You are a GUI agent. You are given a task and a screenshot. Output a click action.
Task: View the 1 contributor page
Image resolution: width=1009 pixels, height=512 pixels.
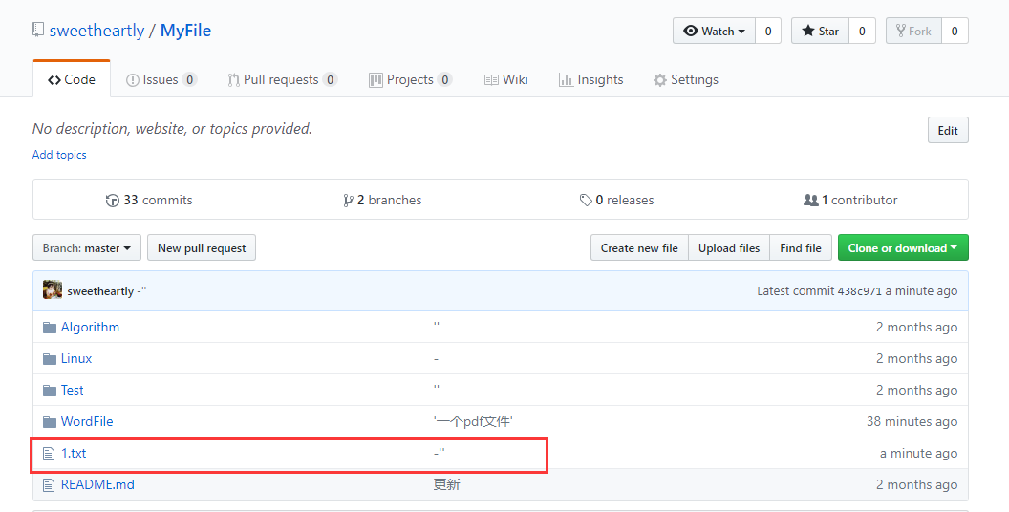[850, 200]
